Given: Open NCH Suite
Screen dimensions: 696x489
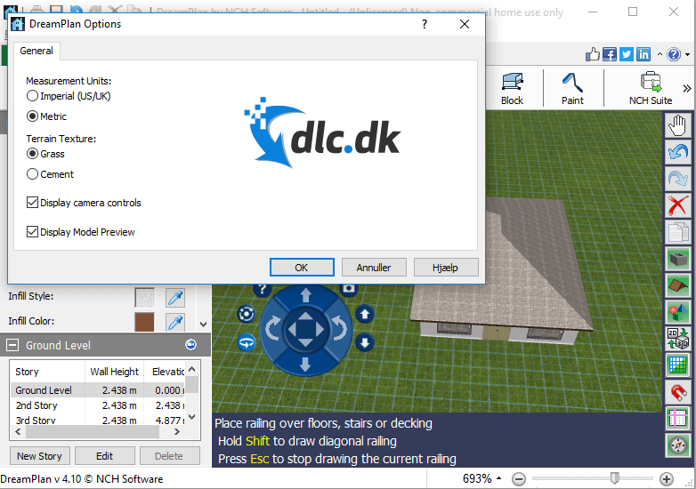Looking at the screenshot, I should tap(651, 89).
